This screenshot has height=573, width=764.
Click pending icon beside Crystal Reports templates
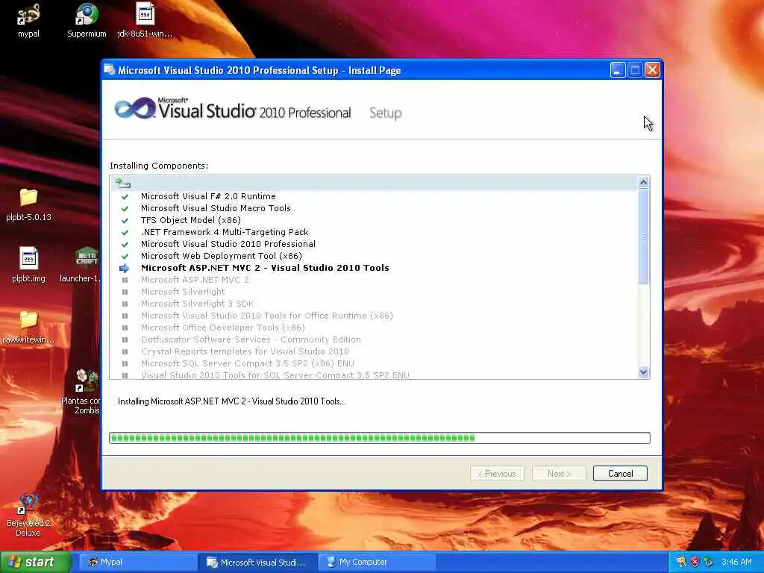click(125, 352)
